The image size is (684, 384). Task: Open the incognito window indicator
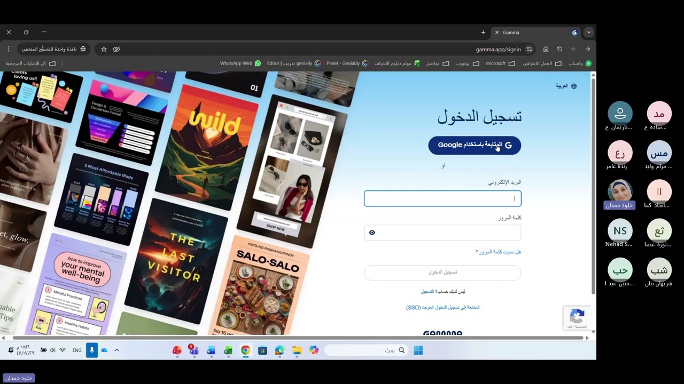(x=54, y=49)
